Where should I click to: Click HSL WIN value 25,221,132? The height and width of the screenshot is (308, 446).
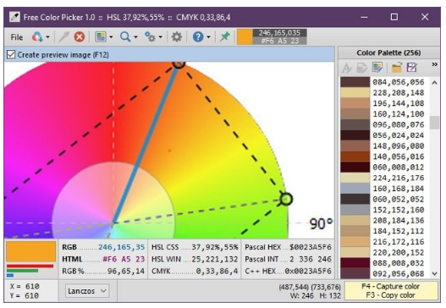tap(215, 259)
